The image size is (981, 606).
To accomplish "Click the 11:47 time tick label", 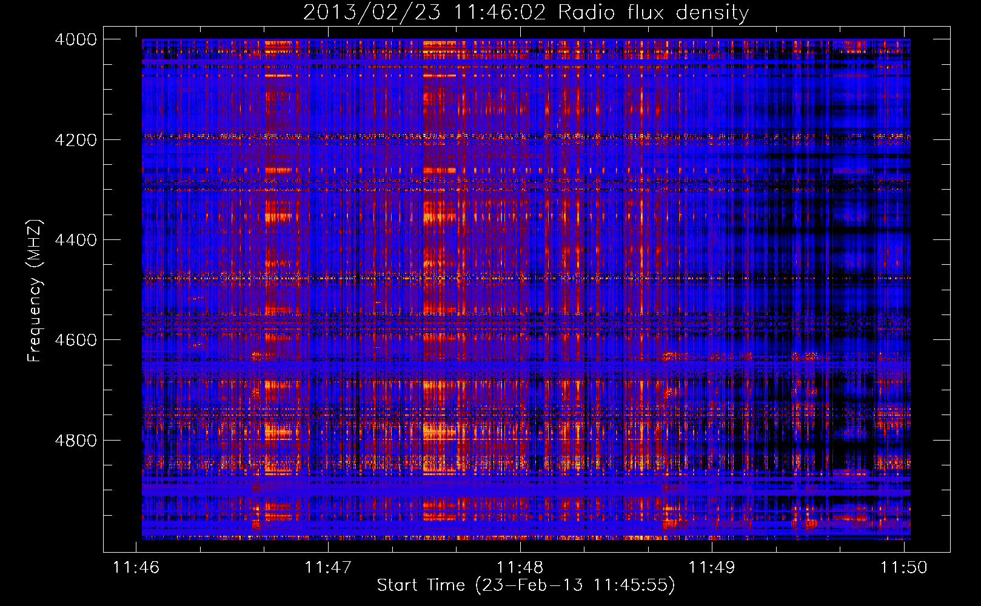I will (x=328, y=567).
